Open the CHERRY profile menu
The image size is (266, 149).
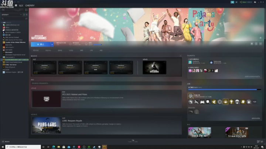pos(30,6)
